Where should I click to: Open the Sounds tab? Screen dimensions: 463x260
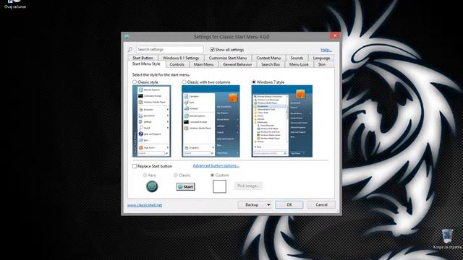point(297,58)
